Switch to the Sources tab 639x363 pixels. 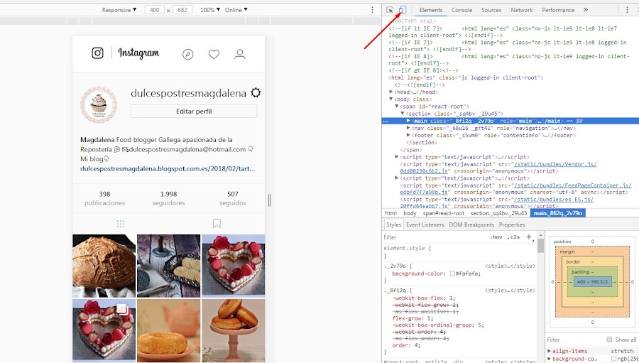click(491, 10)
